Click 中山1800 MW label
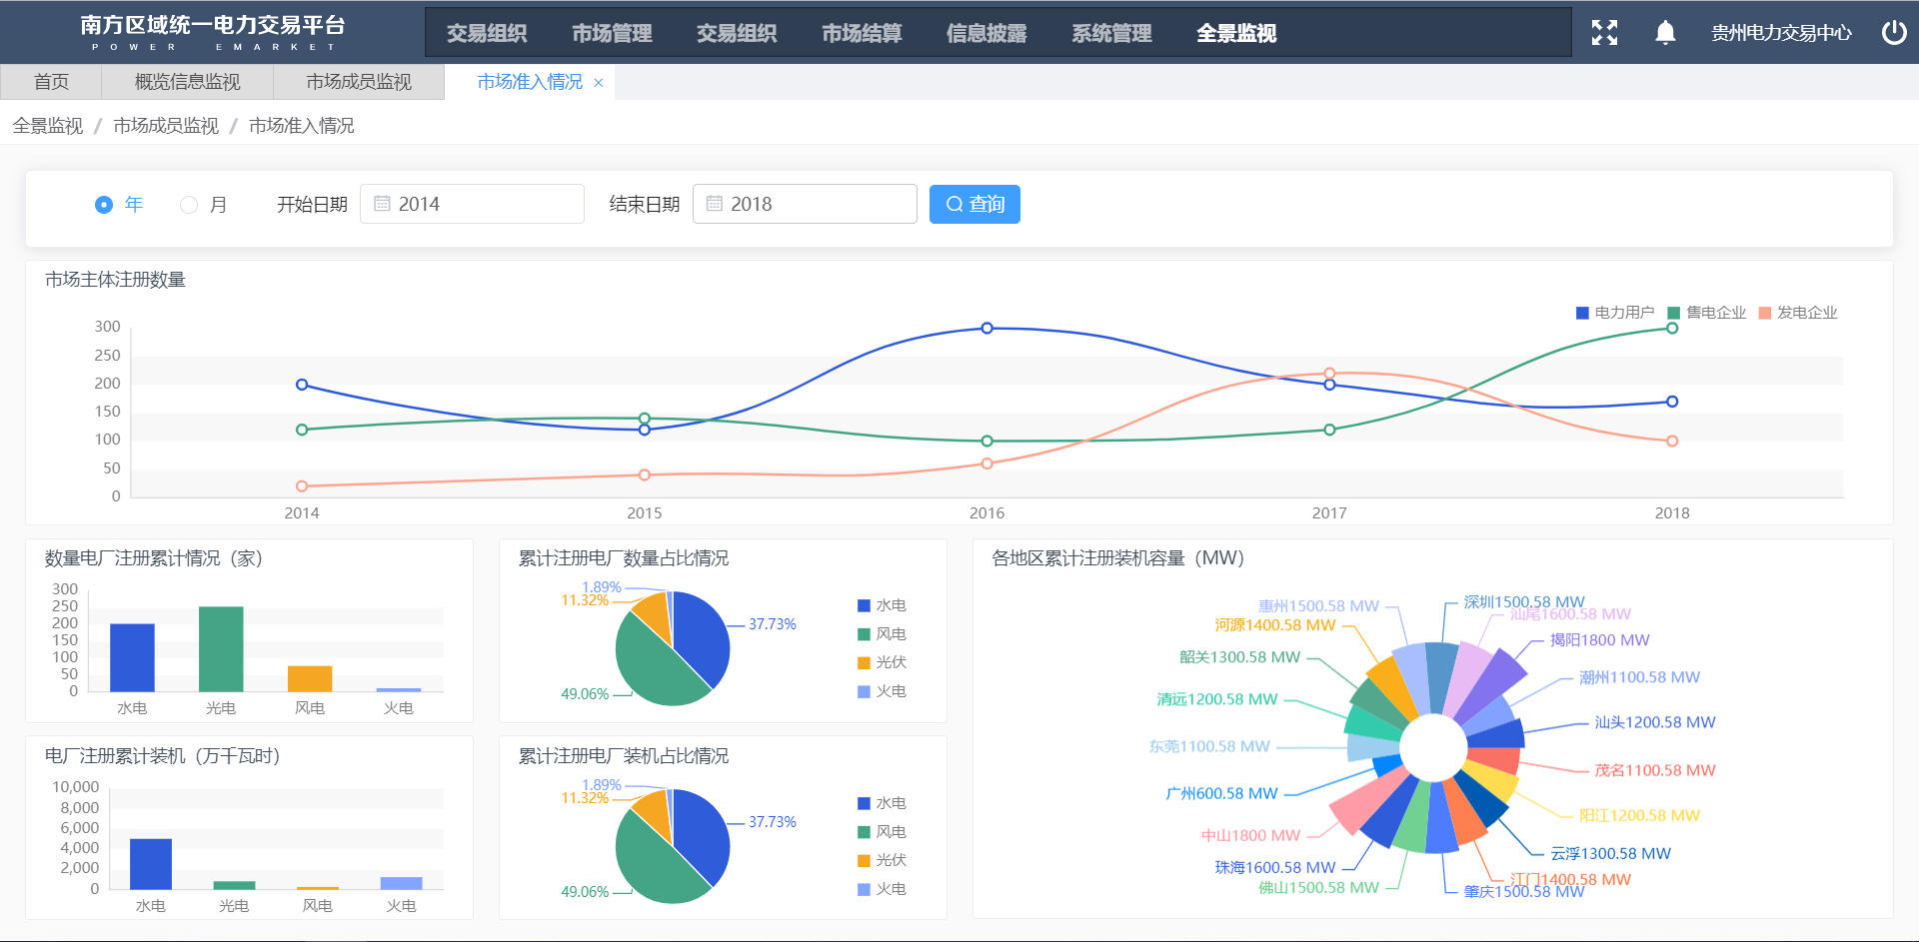Viewport: 1919px width, 942px height. pyautogui.click(x=1251, y=835)
